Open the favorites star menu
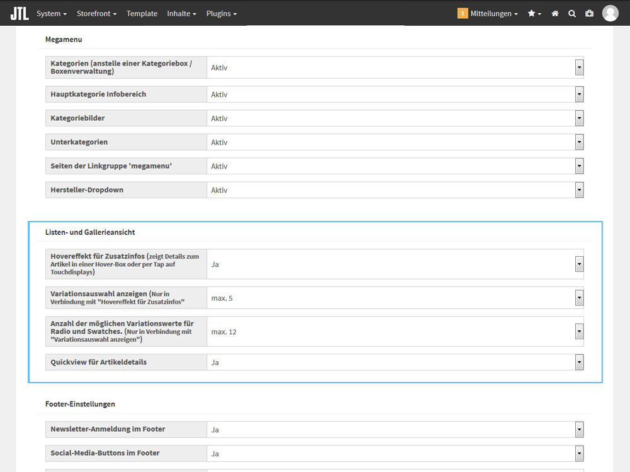 tap(534, 13)
